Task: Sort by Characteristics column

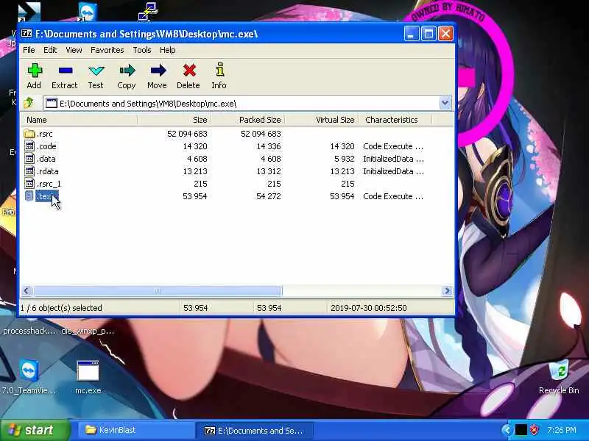Action: coord(395,120)
